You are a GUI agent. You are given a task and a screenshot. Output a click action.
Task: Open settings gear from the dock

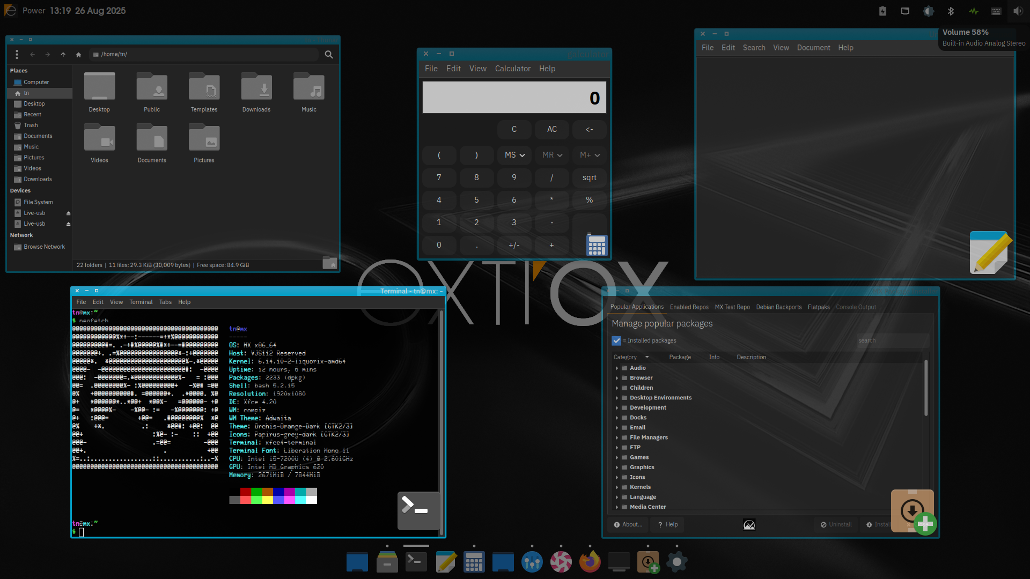pyautogui.click(x=677, y=561)
